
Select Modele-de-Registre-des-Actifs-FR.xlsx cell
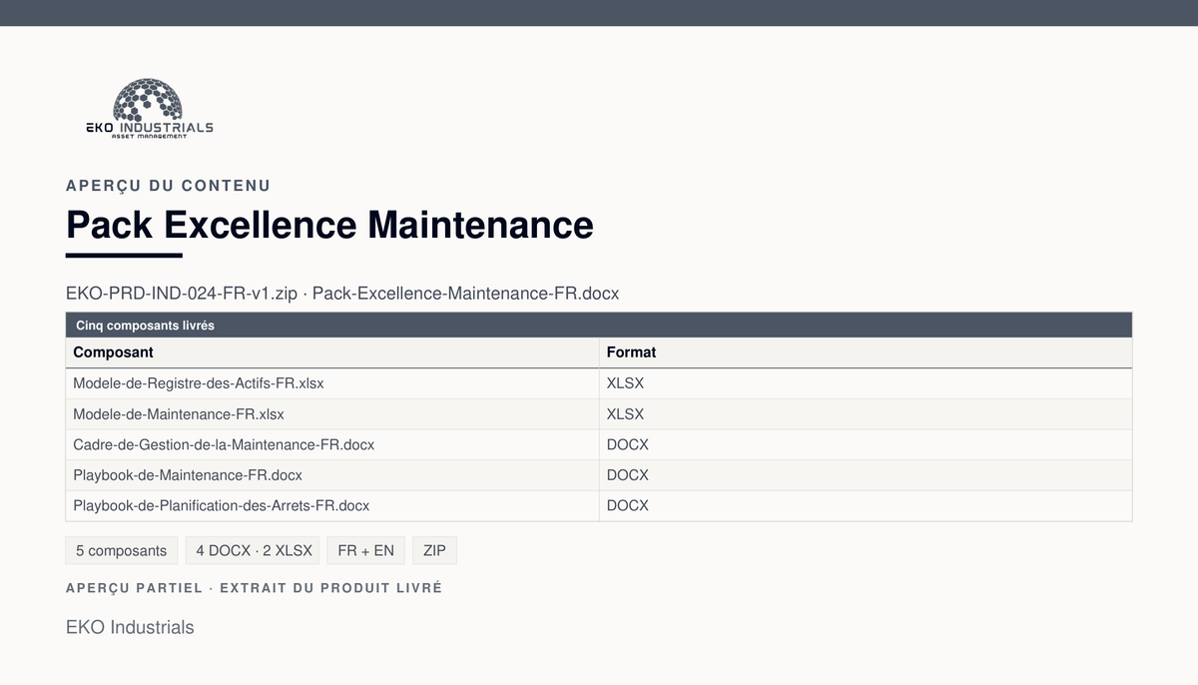(x=332, y=383)
